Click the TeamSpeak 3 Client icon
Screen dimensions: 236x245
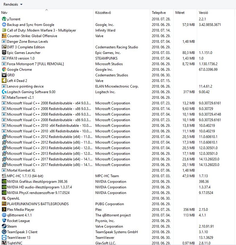tap(4, 232)
